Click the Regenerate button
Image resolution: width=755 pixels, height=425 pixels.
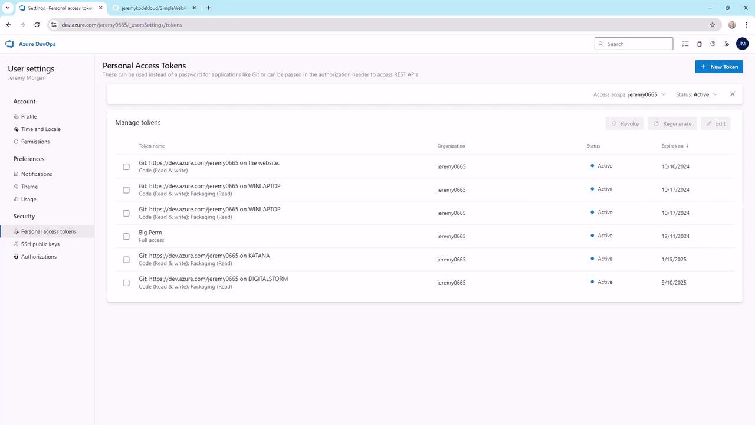[x=672, y=123]
